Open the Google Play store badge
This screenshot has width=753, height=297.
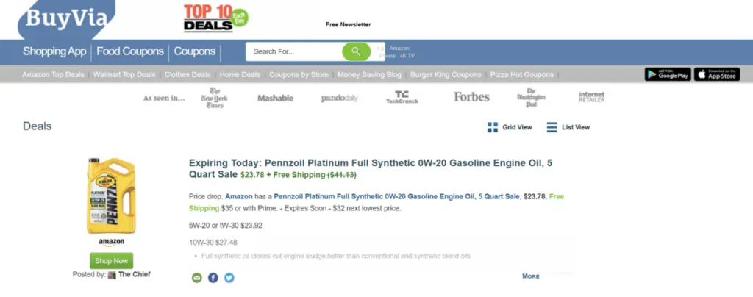point(667,74)
